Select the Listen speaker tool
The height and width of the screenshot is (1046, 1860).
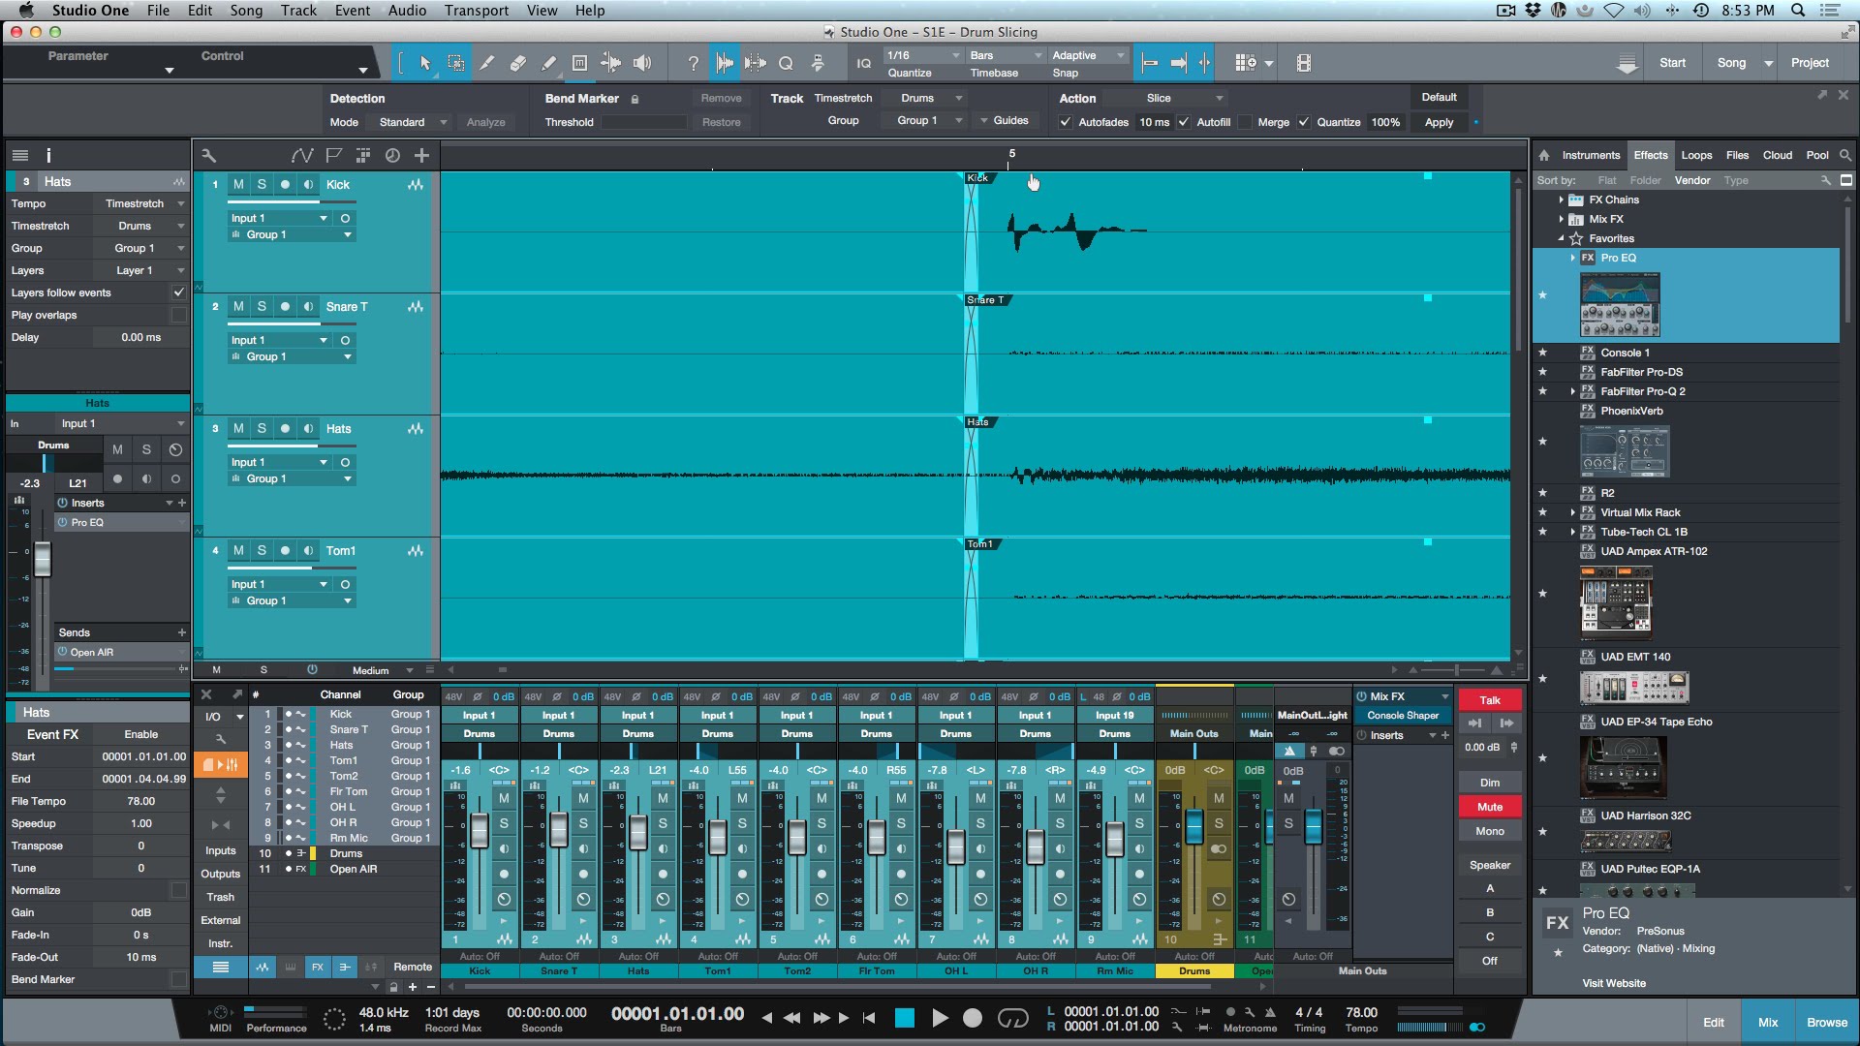pos(642,64)
